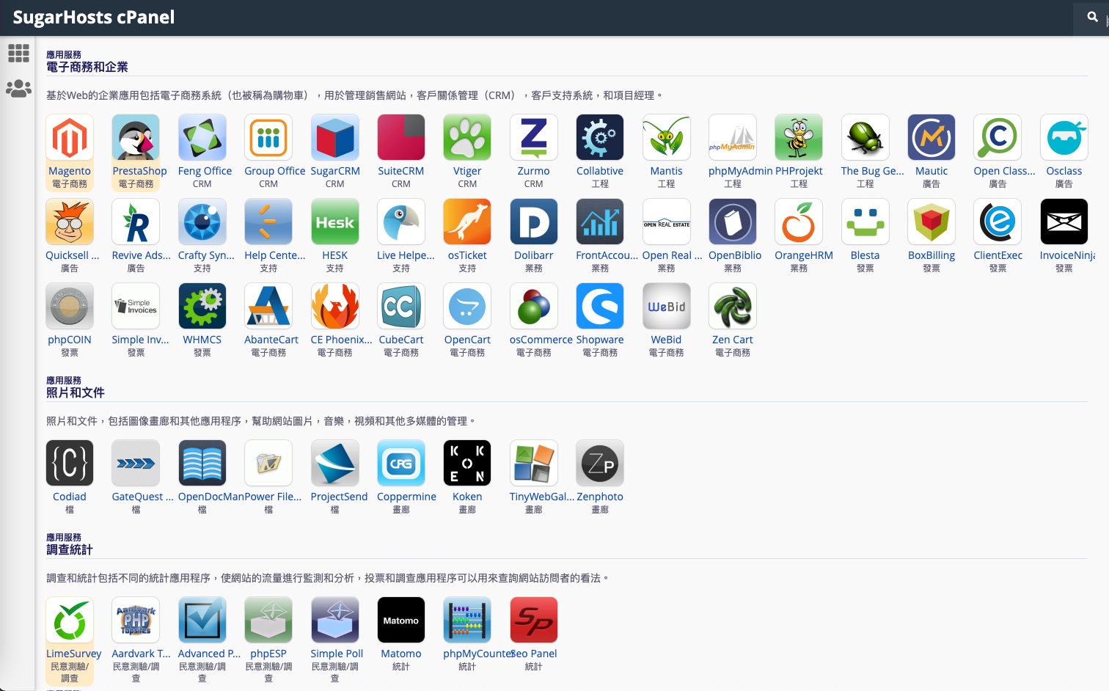1109x691 pixels.
Task: Click the GateQuest arrows icon
Action: click(136, 463)
